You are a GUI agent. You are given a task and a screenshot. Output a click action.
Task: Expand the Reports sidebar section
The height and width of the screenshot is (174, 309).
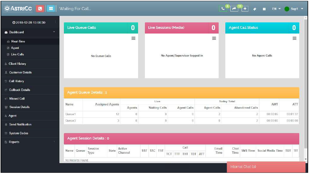click(x=54, y=142)
